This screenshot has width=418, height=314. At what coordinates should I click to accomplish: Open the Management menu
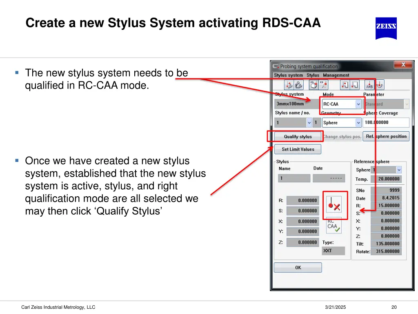tap(336, 75)
